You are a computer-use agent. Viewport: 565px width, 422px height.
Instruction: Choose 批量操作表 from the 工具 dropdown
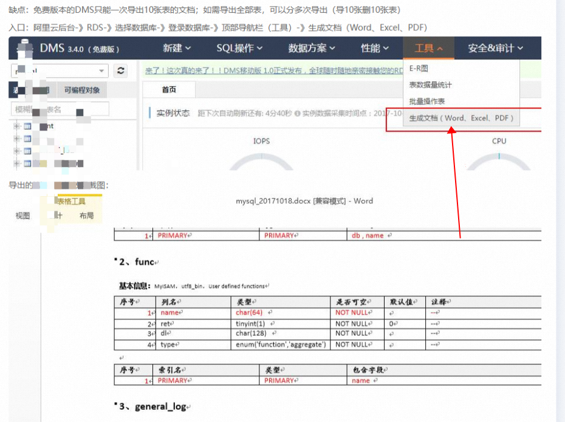[426, 101]
